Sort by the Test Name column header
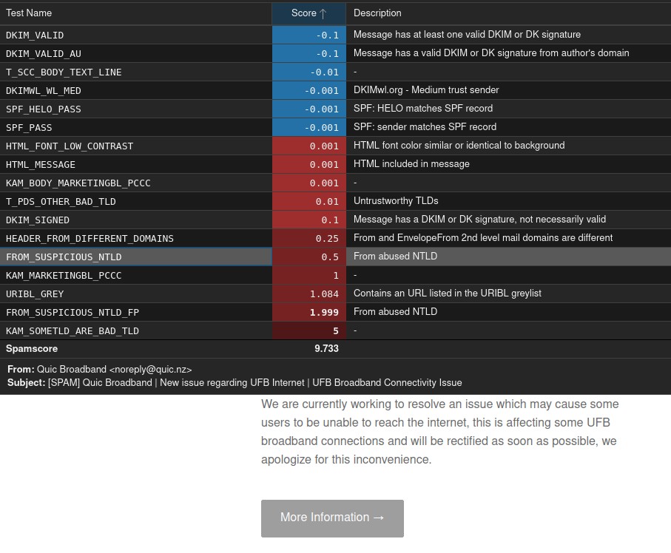 30,13
